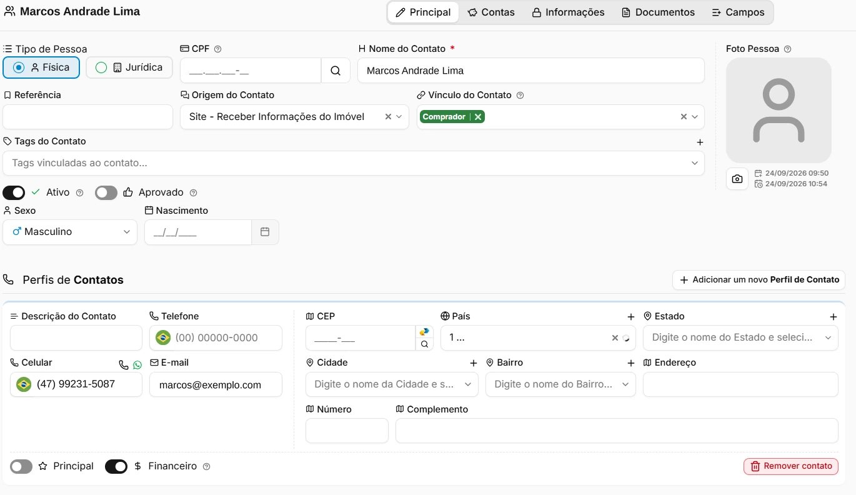Click the WhatsApp icon next to Celular

137,364
